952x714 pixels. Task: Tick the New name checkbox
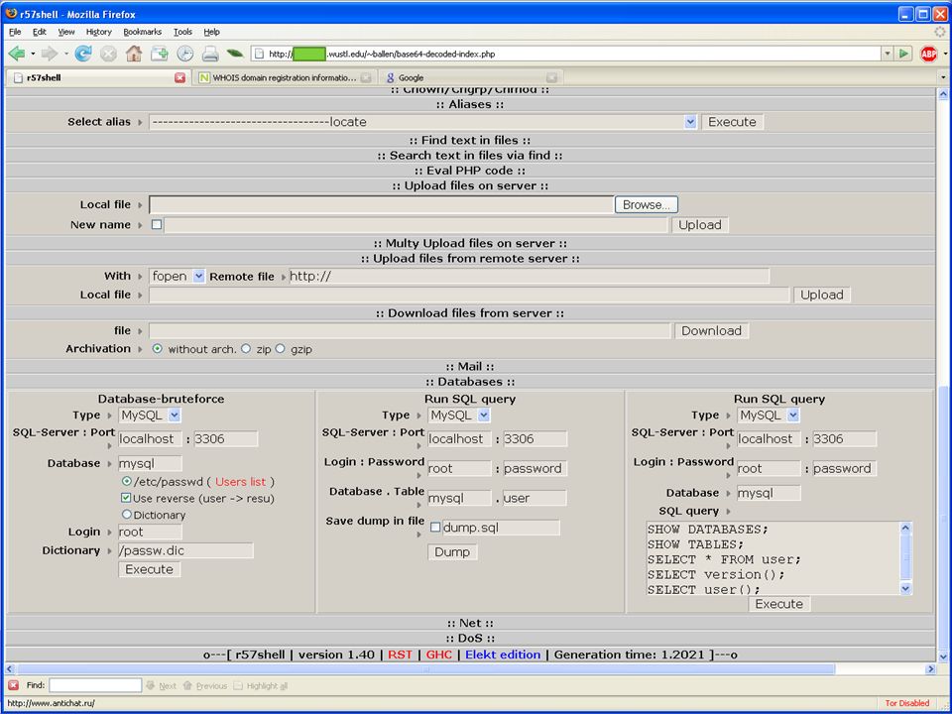[x=157, y=225]
